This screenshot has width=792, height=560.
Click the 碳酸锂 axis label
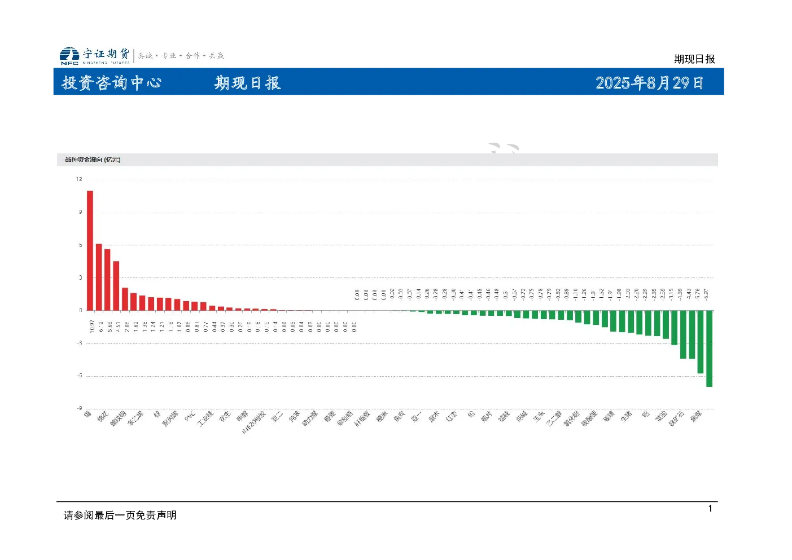click(589, 418)
